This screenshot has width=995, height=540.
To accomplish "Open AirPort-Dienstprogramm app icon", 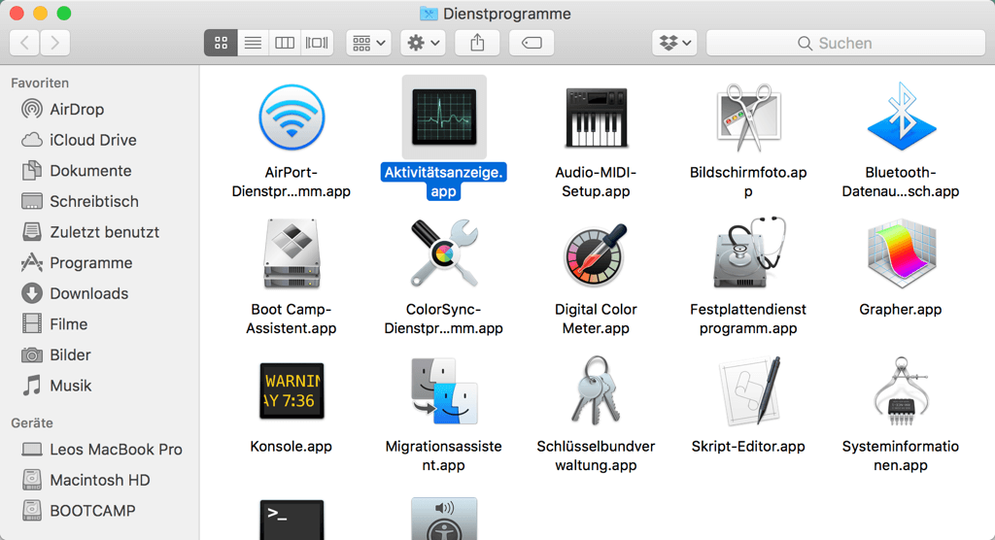I will (292, 118).
